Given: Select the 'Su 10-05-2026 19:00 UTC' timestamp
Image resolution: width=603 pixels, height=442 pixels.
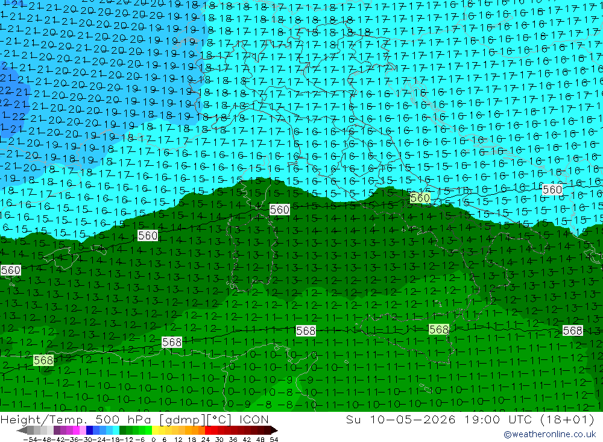Looking at the screenshot, I should [x=439, y=419].
